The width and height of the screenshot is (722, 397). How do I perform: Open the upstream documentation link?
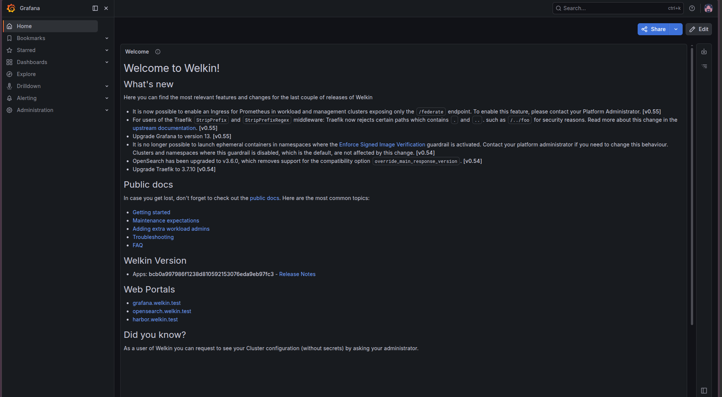pyautogui.click(x=164, y=128)
